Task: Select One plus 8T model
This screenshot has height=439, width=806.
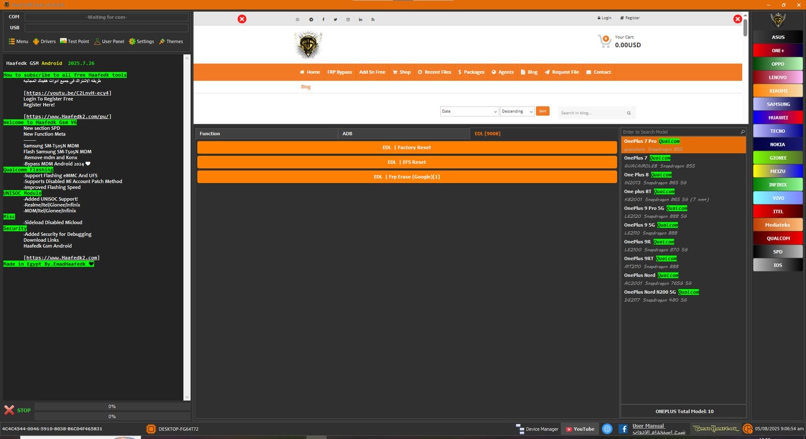Action: (684, 195)
